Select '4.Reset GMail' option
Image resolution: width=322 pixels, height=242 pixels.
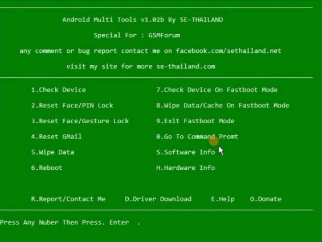[56, 136]
